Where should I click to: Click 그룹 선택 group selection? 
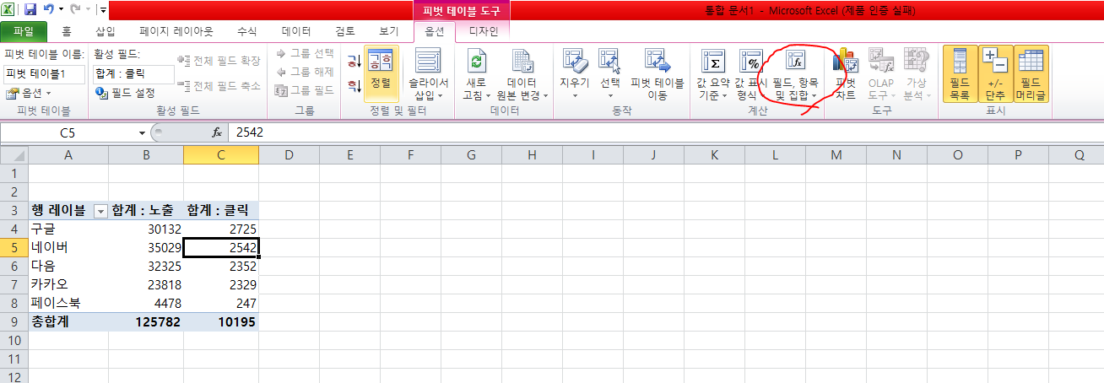click(x=305, y=53)
